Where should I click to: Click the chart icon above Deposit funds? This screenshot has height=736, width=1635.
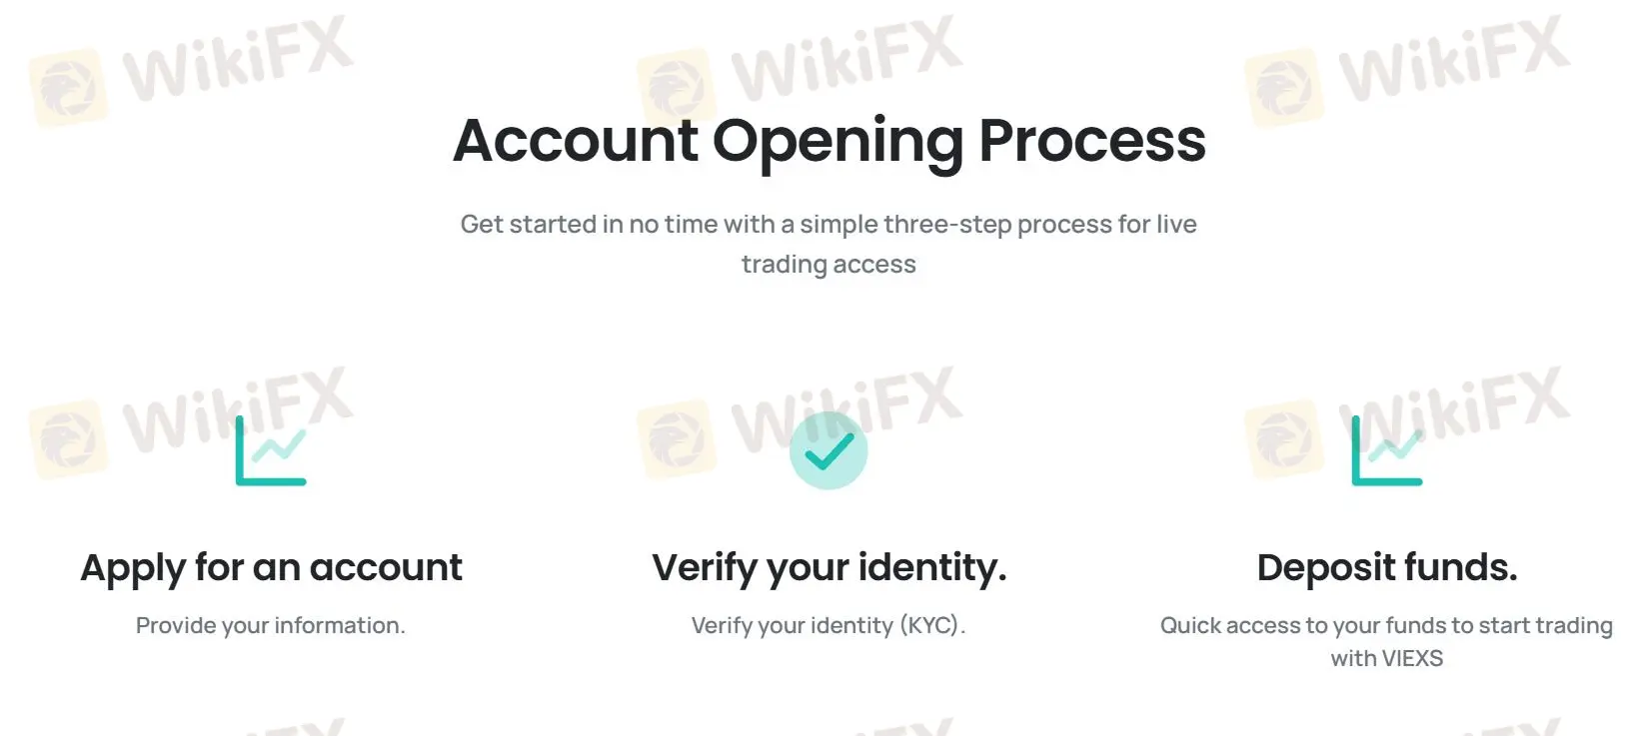1386,451
